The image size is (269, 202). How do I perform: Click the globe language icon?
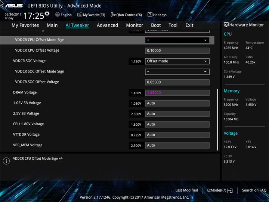click(x=58, y=15)
